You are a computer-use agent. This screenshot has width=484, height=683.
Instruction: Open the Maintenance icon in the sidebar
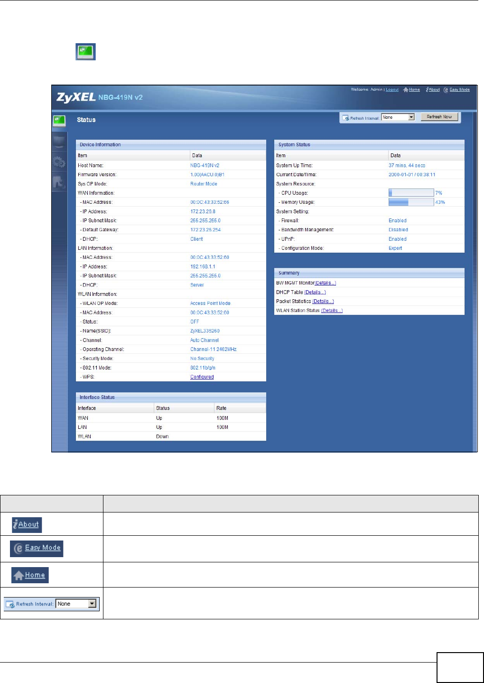59,182
